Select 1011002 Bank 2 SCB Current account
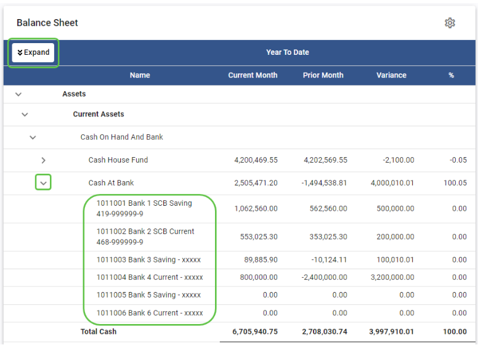The image size is (478, 345). (x=145, y=237)
